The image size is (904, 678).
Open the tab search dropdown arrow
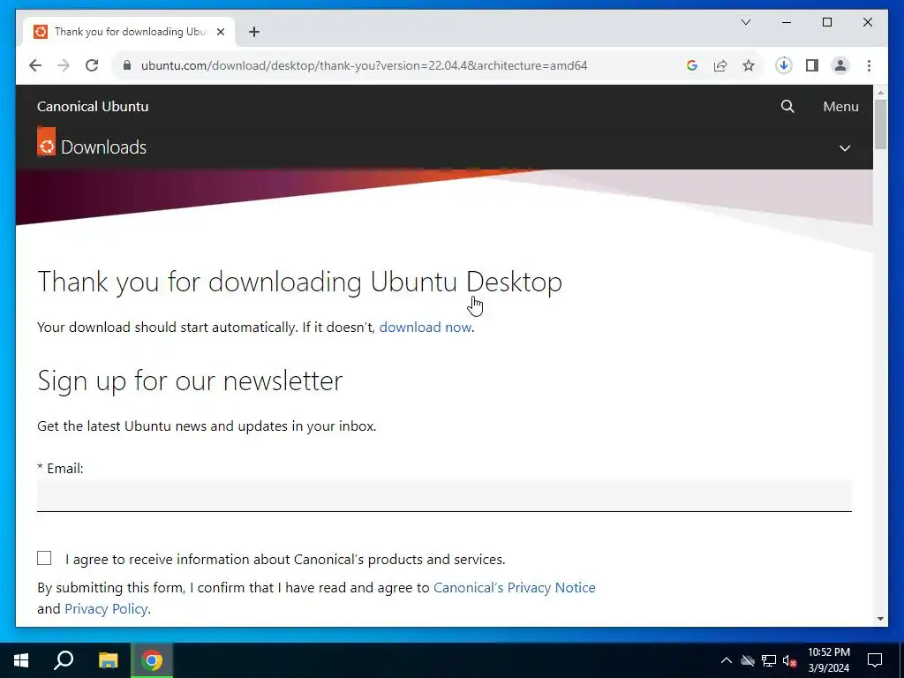click(x=746, y=22)
